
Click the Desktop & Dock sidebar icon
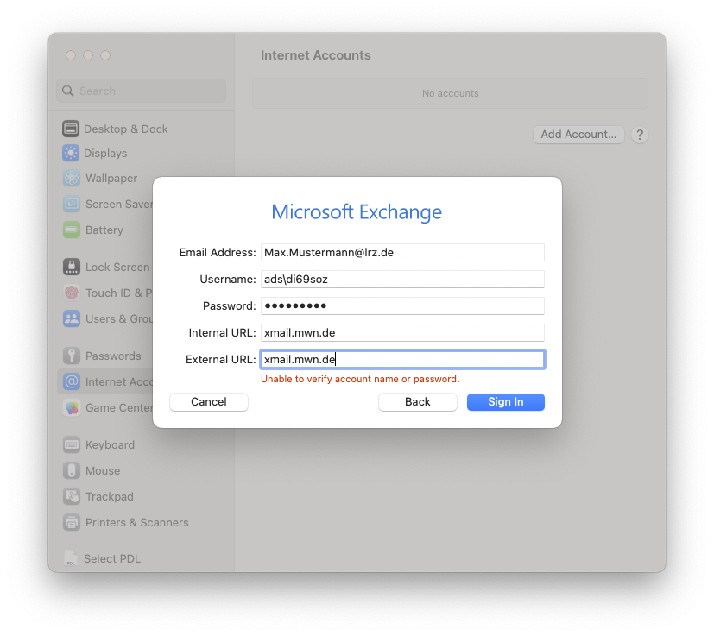[x=71, y=129]
